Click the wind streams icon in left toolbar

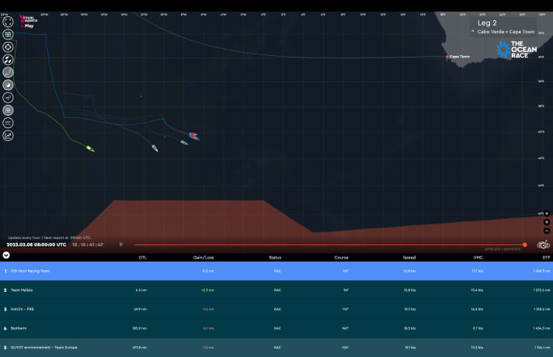click(8, 98)
